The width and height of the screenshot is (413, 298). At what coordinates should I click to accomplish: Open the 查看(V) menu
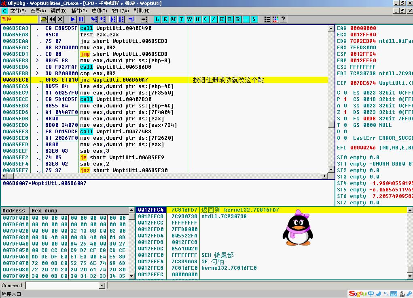coord(38,11)
